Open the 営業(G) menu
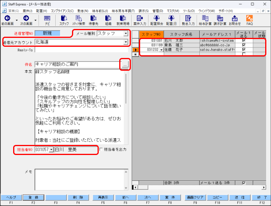The width and height of the screenshot is (271, 206). coord(14,11)
